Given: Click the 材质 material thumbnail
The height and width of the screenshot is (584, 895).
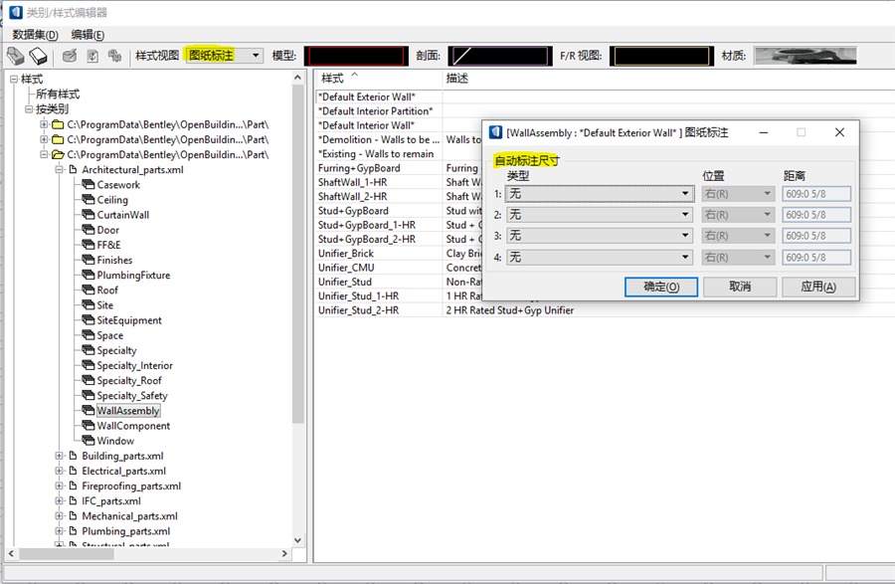Looking at the screenshot, I should tap(805, 56).
